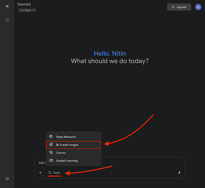Screen dimensions: 205x188
Task: Click the Gemini title text
Action: tap(24, 4)
